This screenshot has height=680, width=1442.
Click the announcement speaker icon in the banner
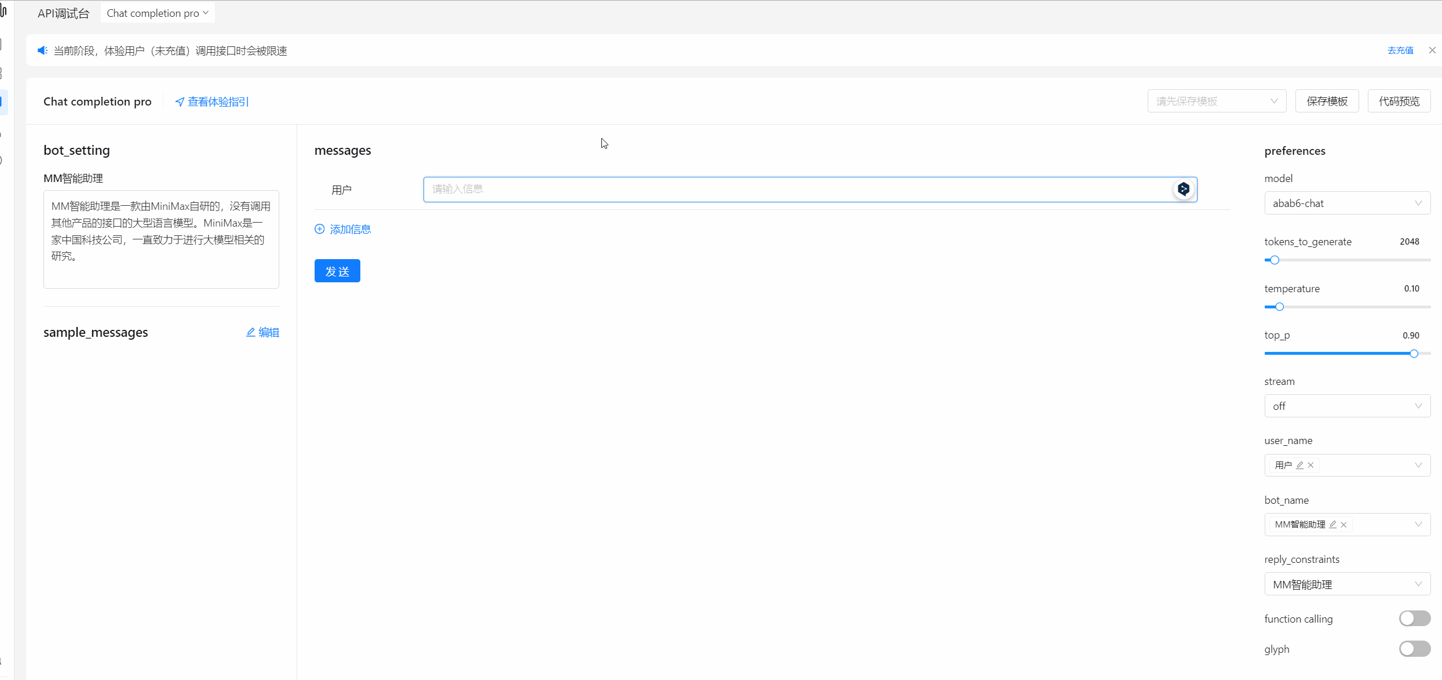(x=42, y=50)
